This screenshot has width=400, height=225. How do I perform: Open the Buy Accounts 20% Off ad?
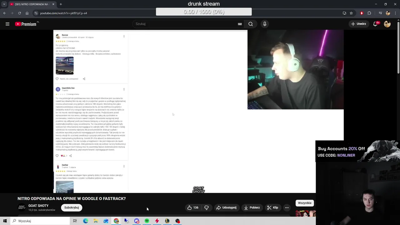357,152
